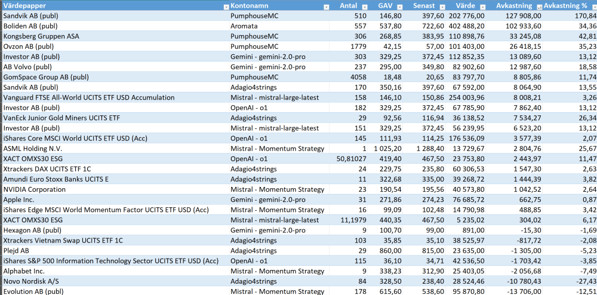Open the Värde column filter dropdown

coord(483,7)
